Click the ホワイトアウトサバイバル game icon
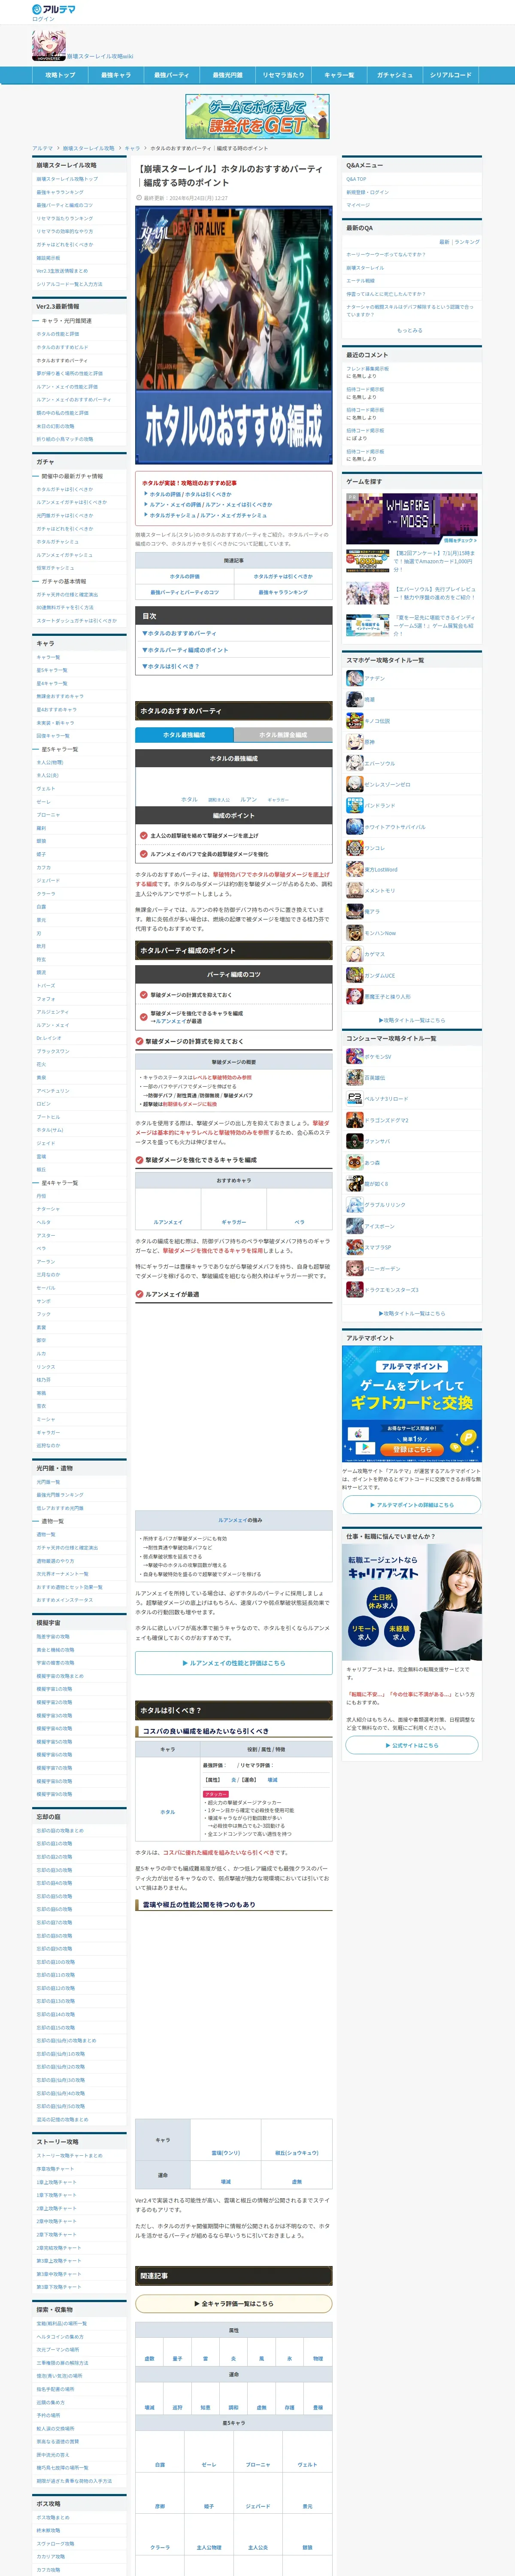The width and height of the screenshot is (515, 2576). 354,827
